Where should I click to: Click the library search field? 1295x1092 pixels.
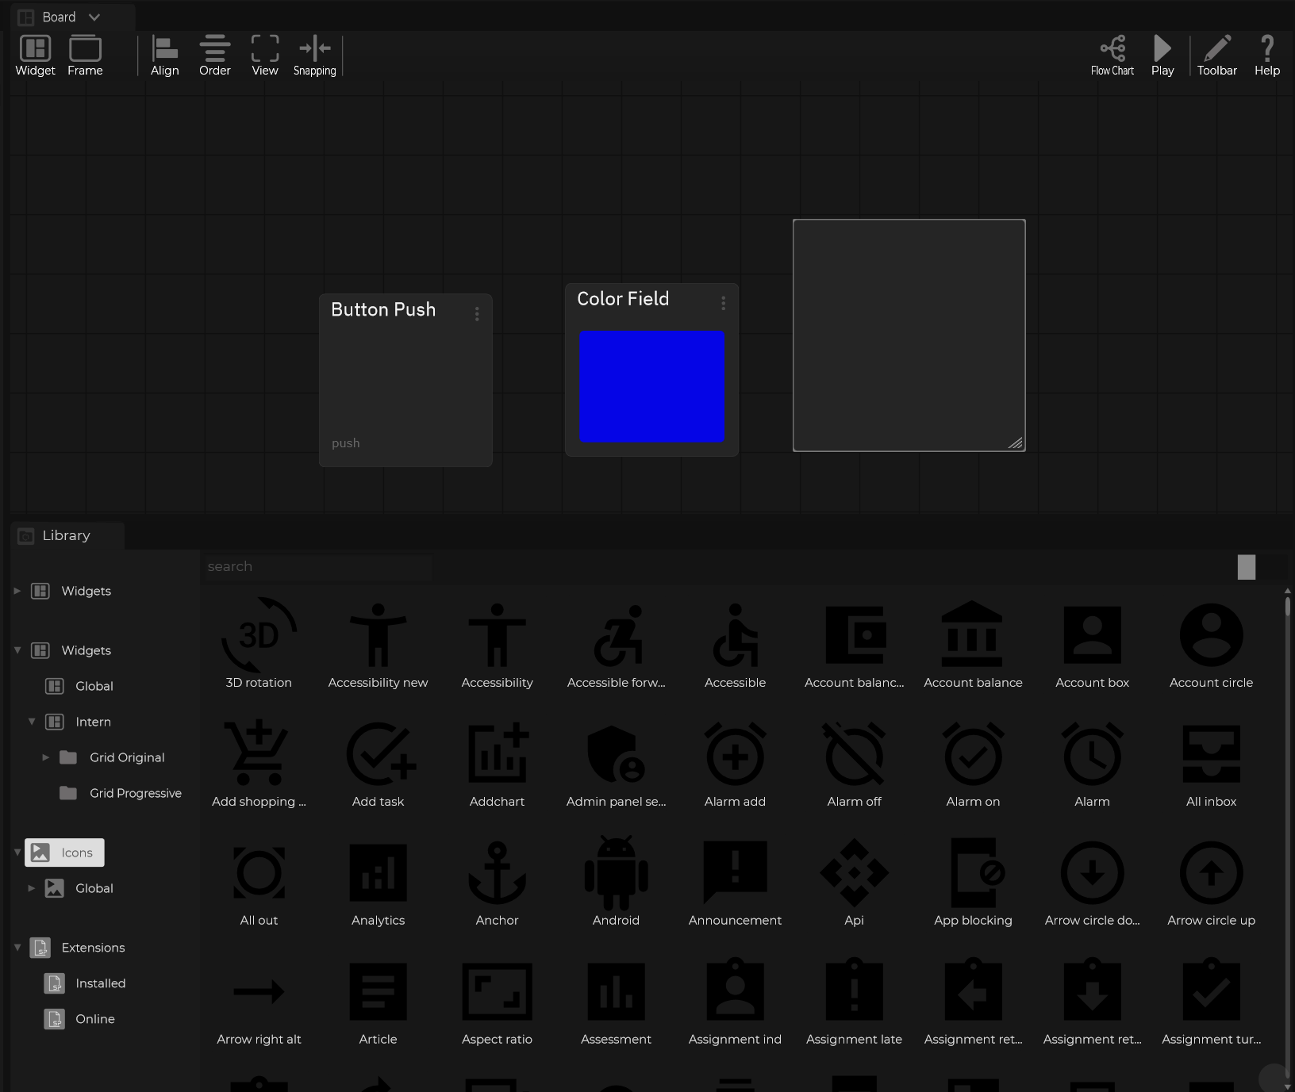[317, 566]
